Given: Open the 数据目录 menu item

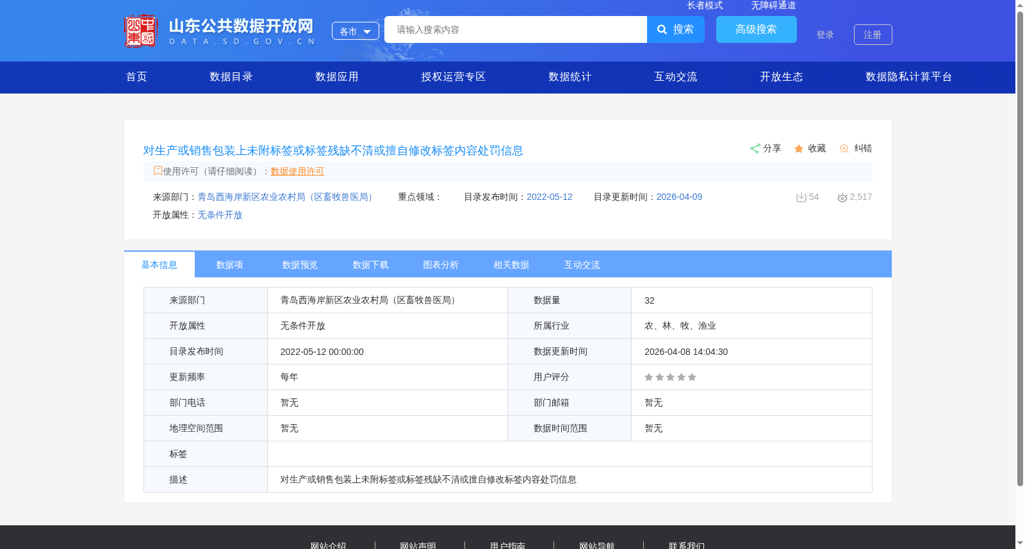Looking at the screenshot, I should click(x=231, y=77).
